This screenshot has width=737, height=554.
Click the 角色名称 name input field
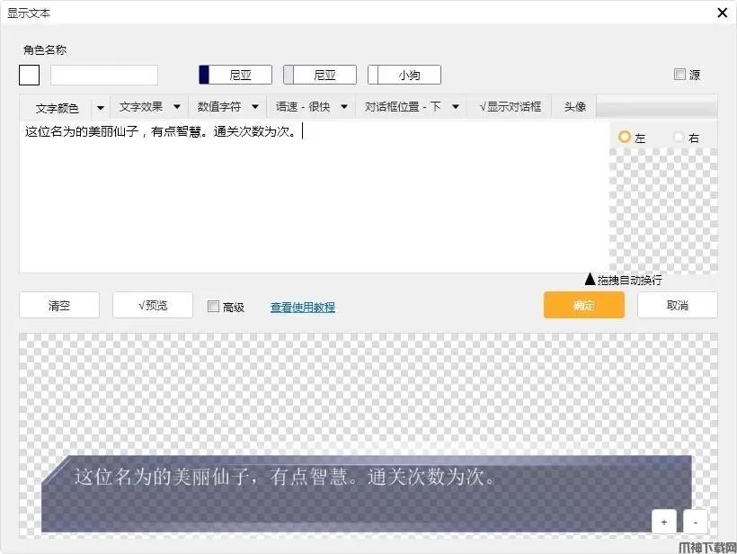pyautogui.click(x=104, y=75)
